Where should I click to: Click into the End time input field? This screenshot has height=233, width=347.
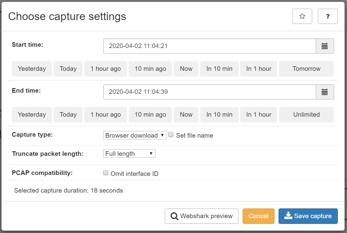(x=209, y=92)
